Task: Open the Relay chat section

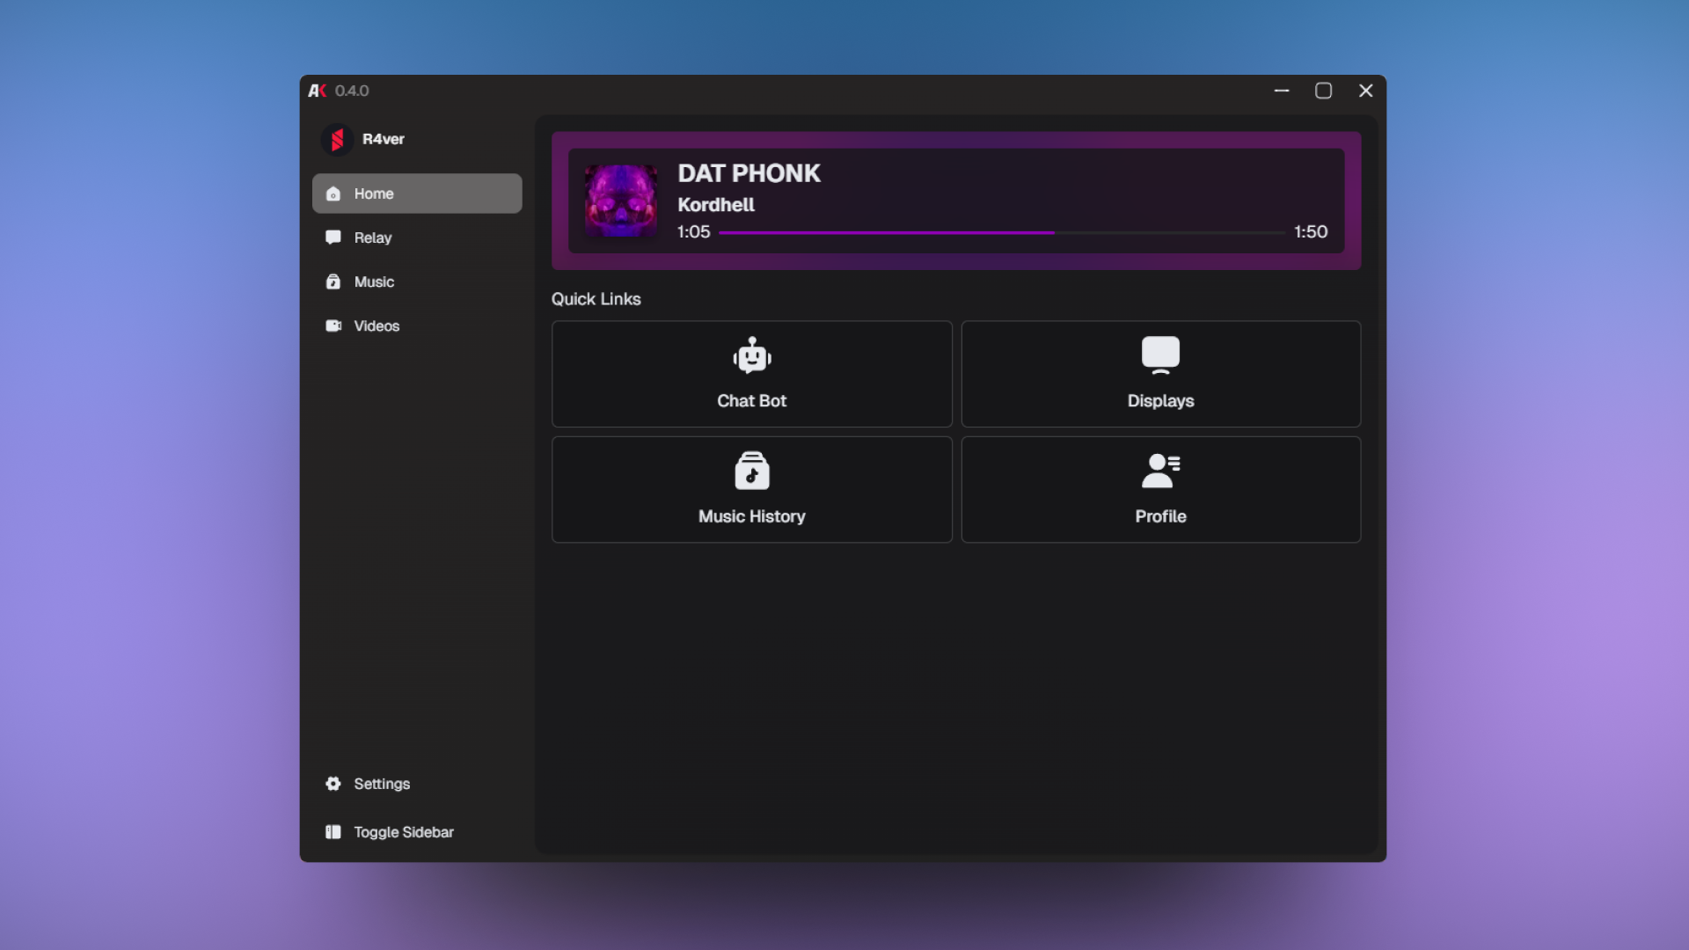Action: [373, 237]
